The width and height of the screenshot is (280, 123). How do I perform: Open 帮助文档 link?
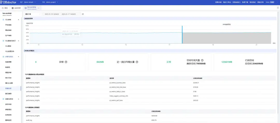click(261, 2)
